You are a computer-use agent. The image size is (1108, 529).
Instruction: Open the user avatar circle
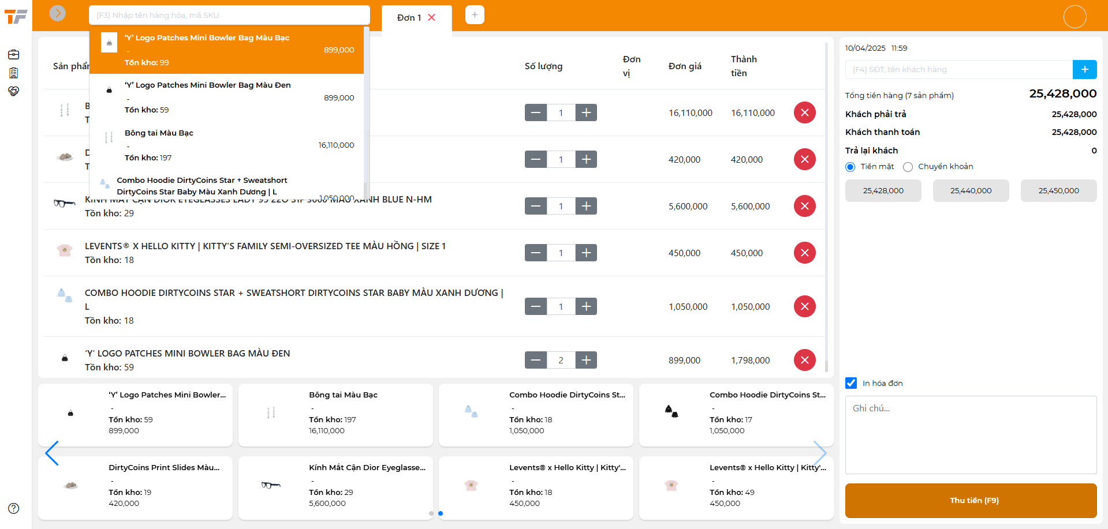(1075, 17)
